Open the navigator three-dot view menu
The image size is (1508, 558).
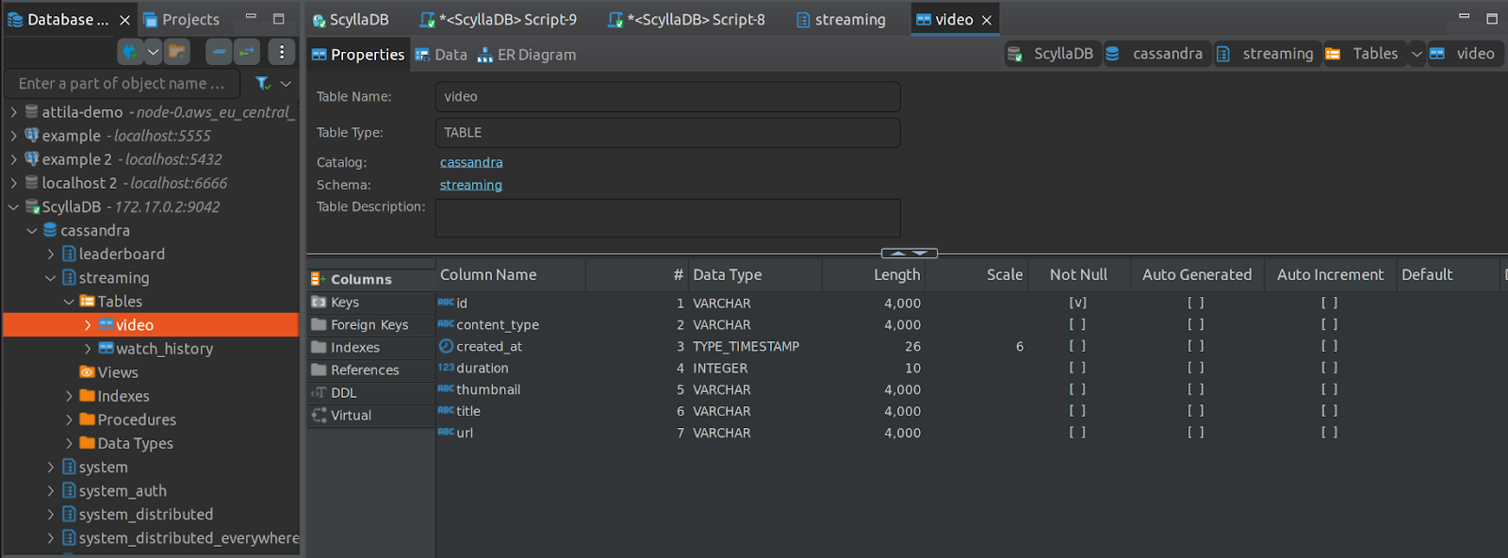tap(281, 52)
